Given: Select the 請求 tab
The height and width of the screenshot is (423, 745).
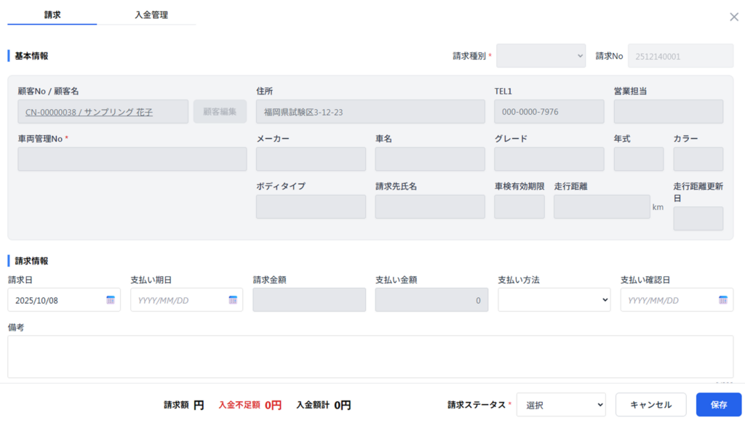Looking at the screenshot, I should click(x=52, y=15).
